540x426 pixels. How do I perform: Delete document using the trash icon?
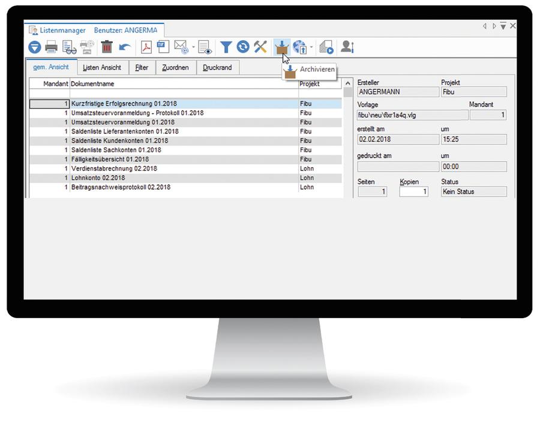pyautogui.click(x=107, y=47)
